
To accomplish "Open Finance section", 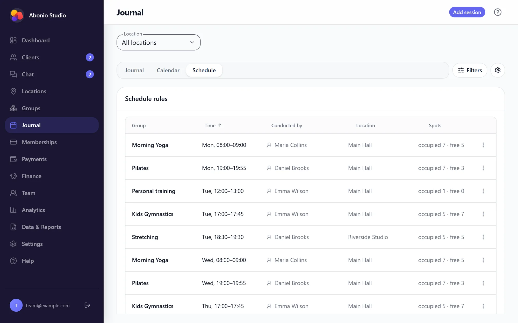I will (52, 176).
